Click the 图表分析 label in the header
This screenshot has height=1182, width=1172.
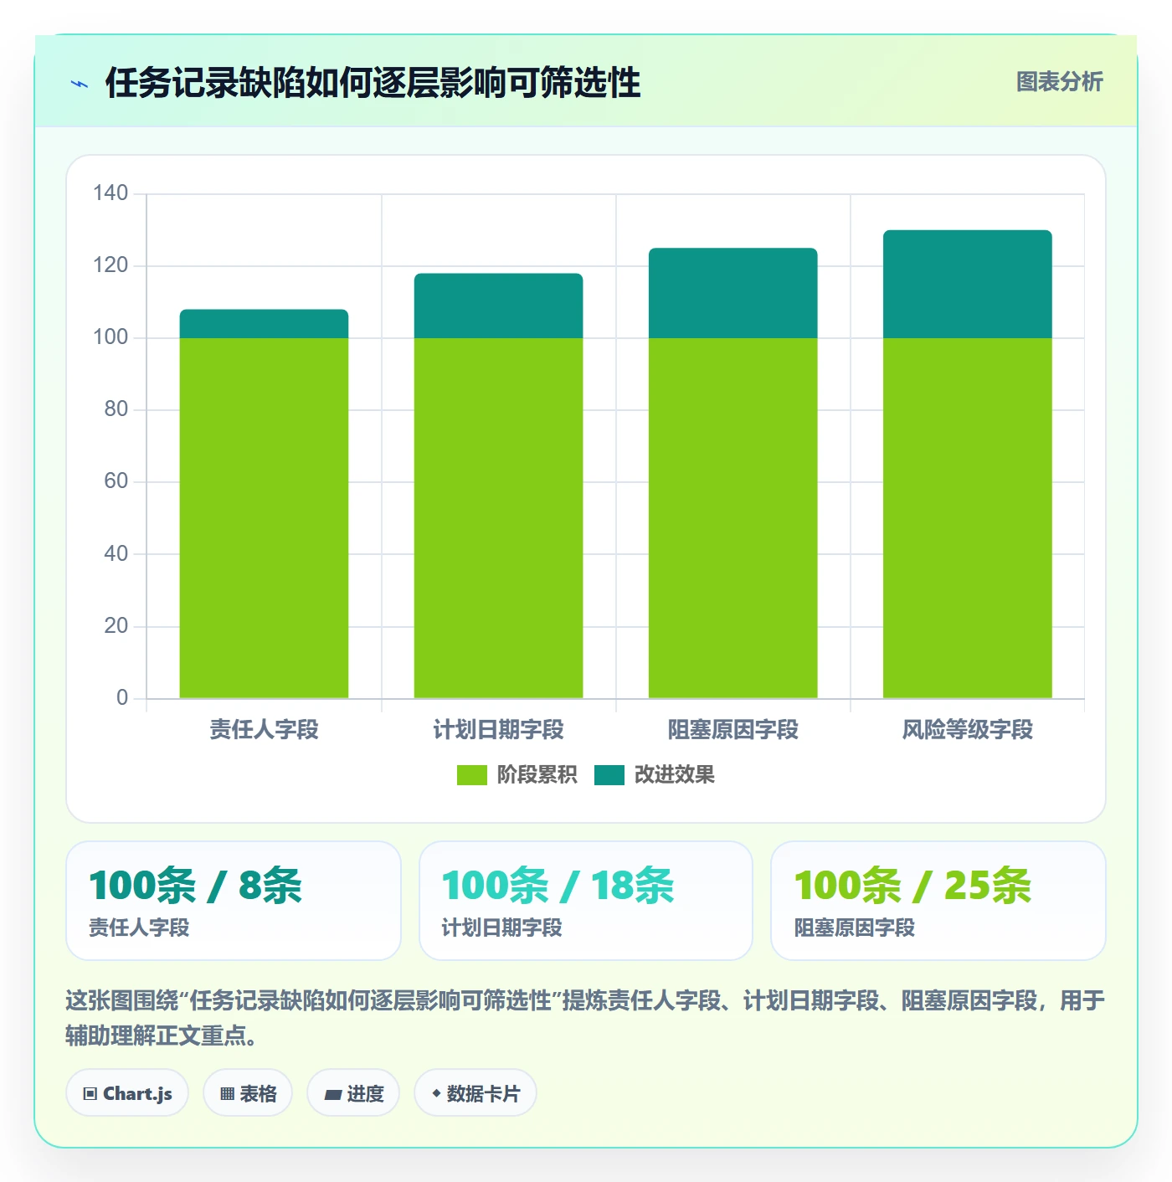1059,82
